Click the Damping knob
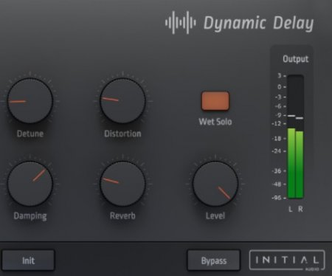Viewport: 332px width, 276px height. (30, 184)
